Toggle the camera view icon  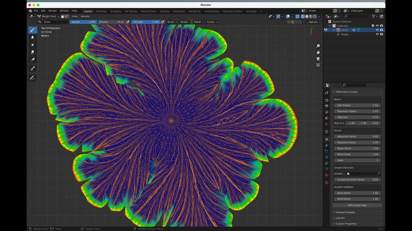point(318,59)
